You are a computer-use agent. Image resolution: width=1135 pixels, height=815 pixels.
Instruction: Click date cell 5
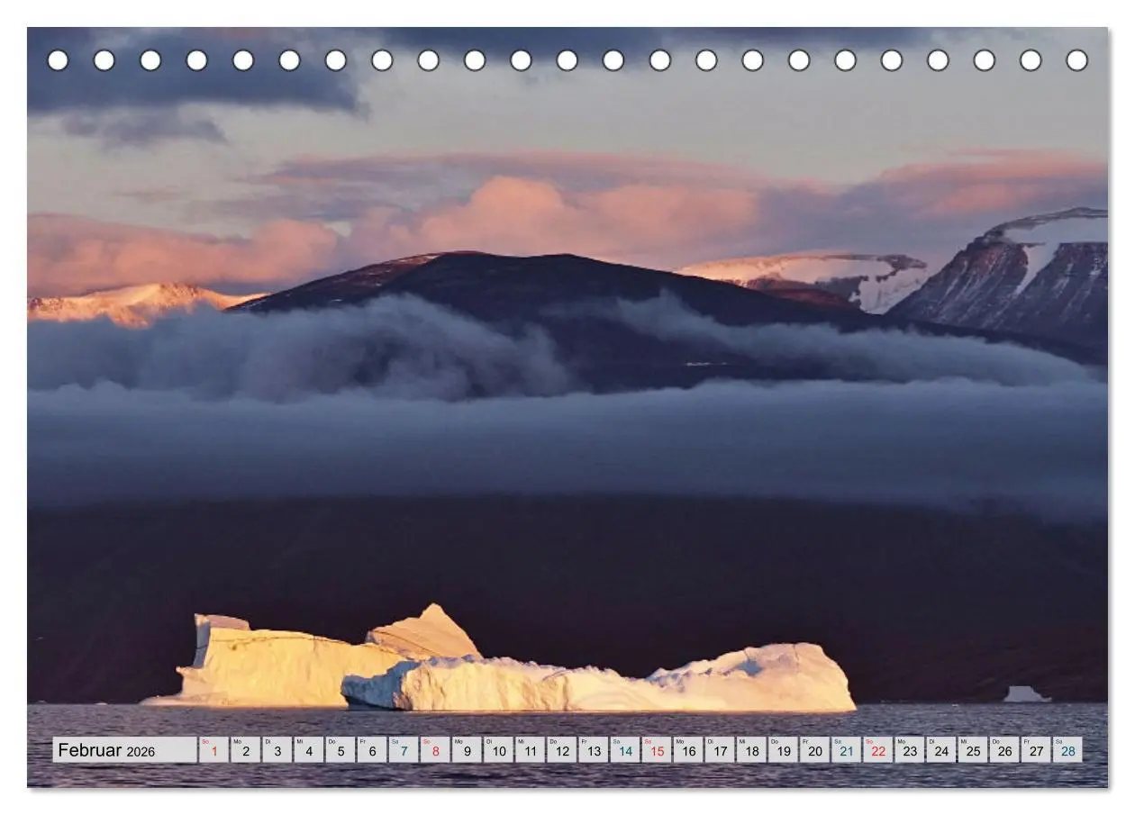pyautogui.click(x=340, y=750)
